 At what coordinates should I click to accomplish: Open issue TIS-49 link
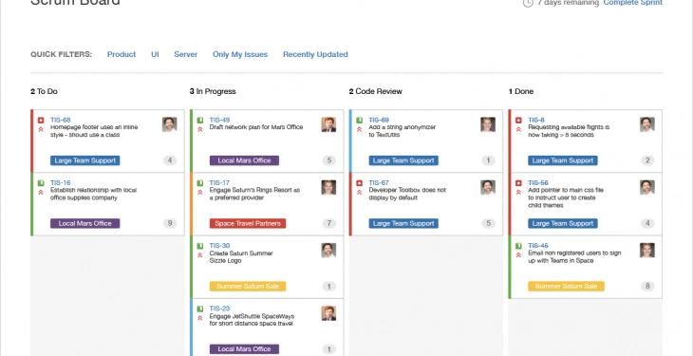219,120
